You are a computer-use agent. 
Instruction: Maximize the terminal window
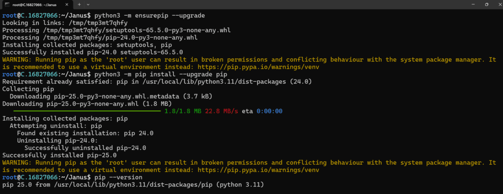486,4
